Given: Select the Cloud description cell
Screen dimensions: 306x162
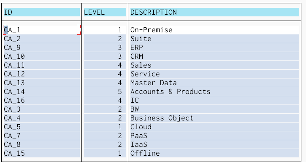Looking at the screenshot, I should (x=215, y=127).
